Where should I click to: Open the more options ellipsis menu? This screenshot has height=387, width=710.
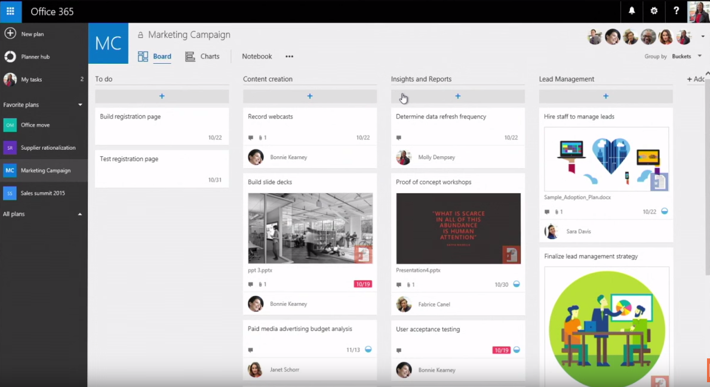[290, 57]
